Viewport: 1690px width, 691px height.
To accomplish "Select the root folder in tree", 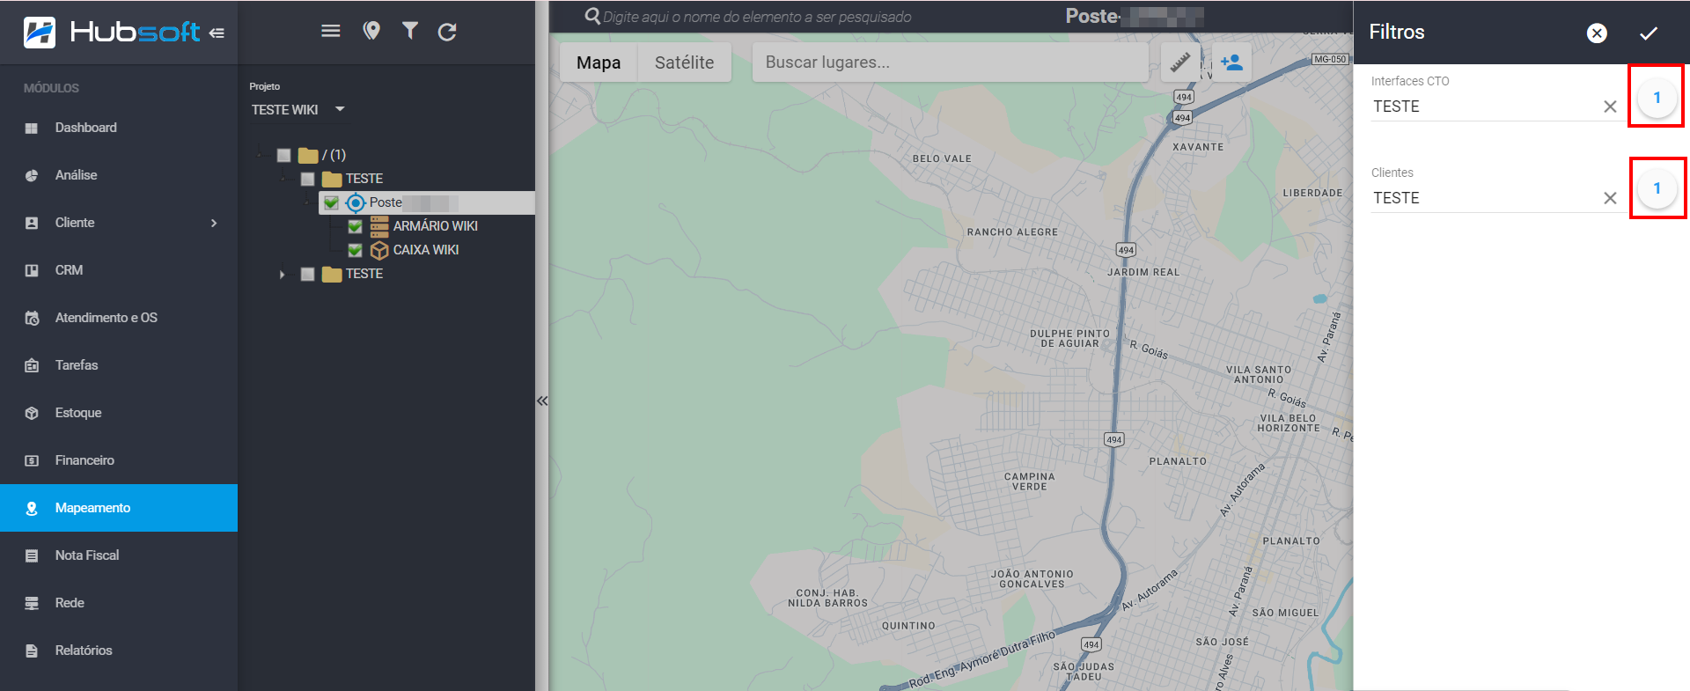I will point(322,155).
